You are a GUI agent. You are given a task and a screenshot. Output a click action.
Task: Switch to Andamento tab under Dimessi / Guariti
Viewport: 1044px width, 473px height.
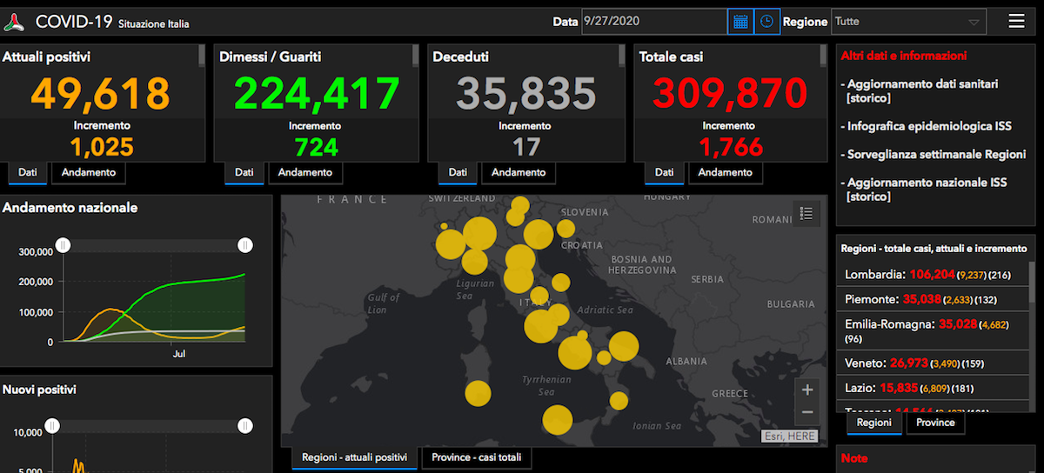pos(304,173)
